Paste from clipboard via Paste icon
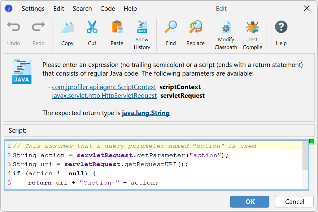This screenshot has height=212, width=318. (x=117, y=27)
